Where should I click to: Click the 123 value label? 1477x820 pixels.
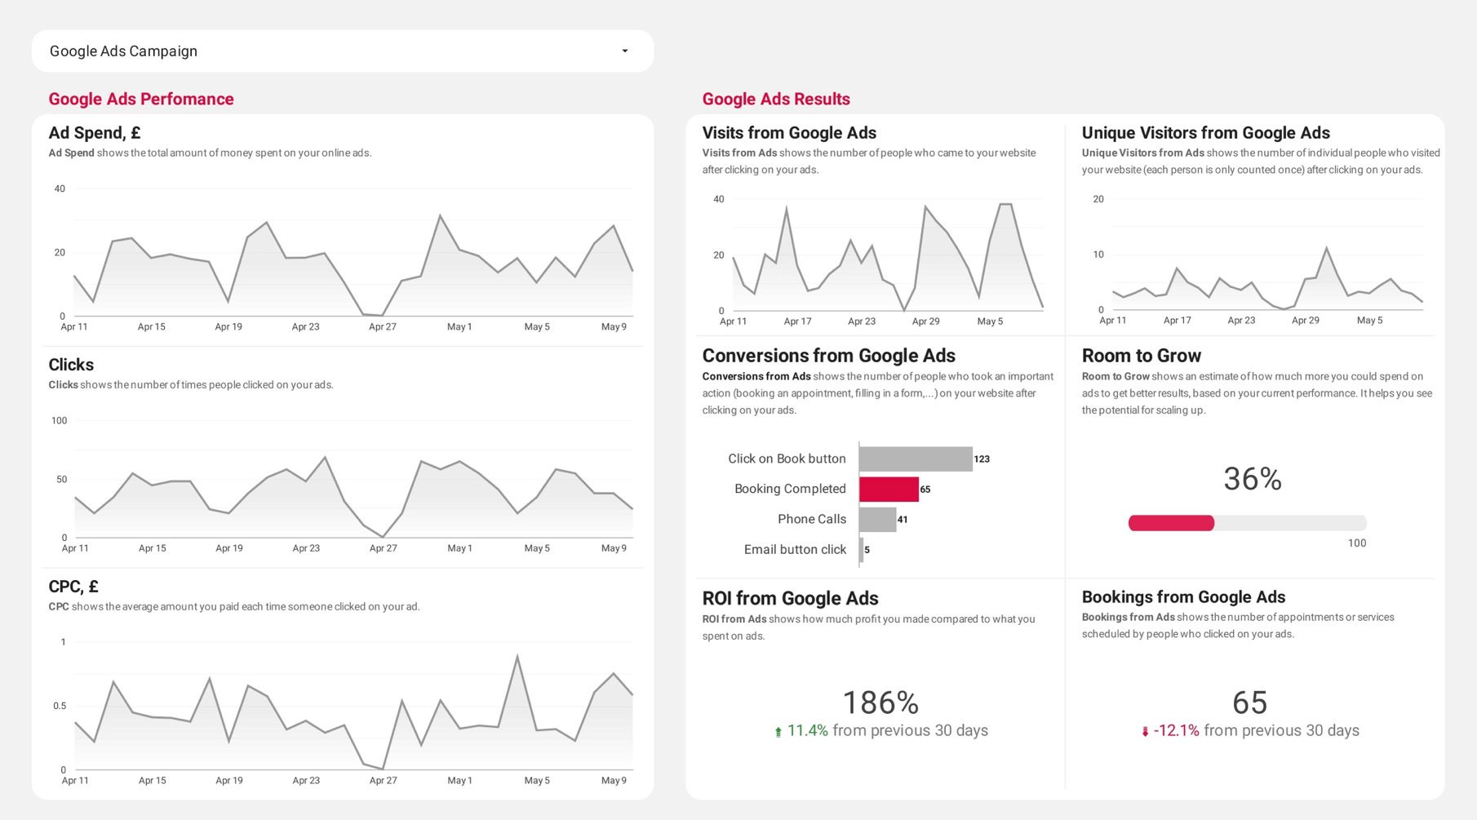point(982,459)
